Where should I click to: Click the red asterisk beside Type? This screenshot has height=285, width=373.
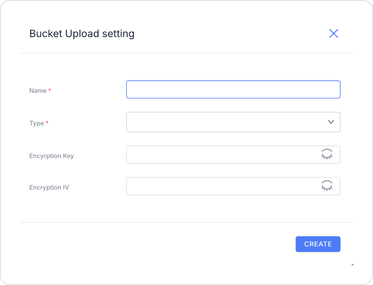point(47,122)
